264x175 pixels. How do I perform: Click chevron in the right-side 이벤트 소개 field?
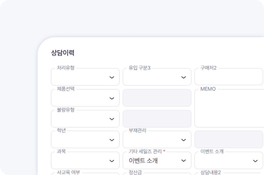tap(255, 161)
